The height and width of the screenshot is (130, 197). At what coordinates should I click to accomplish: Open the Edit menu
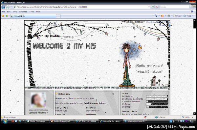click(9, 12)
